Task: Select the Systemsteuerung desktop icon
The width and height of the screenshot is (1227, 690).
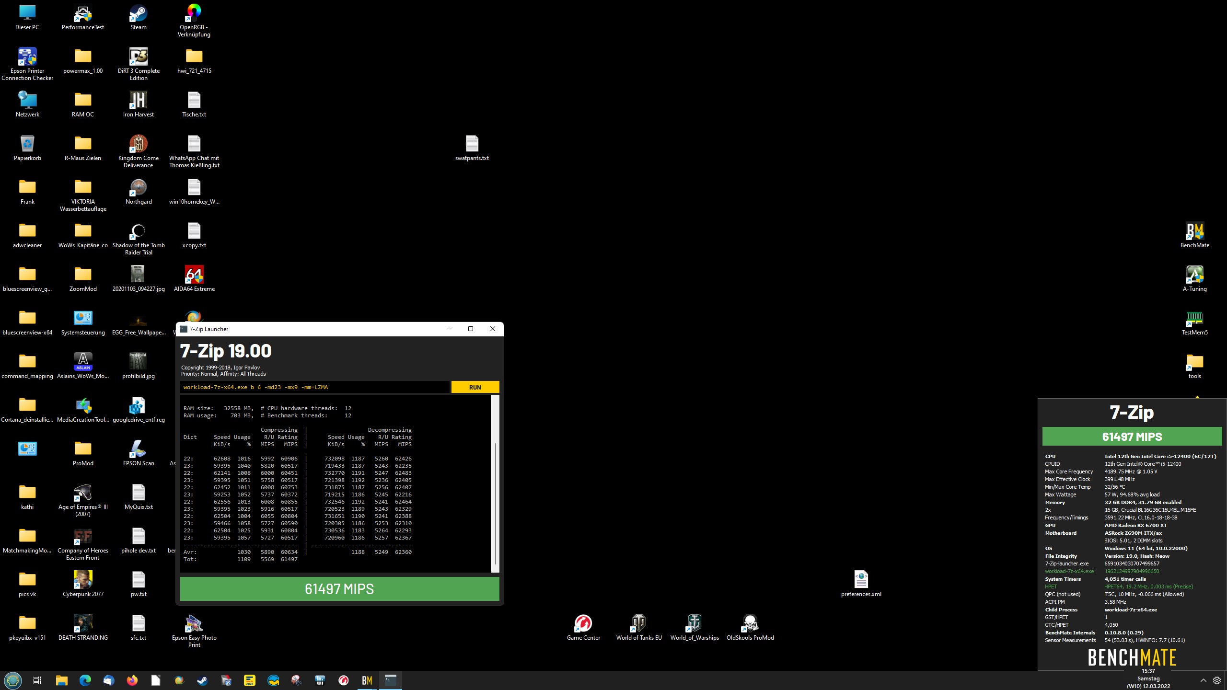Action: (83, 322)
